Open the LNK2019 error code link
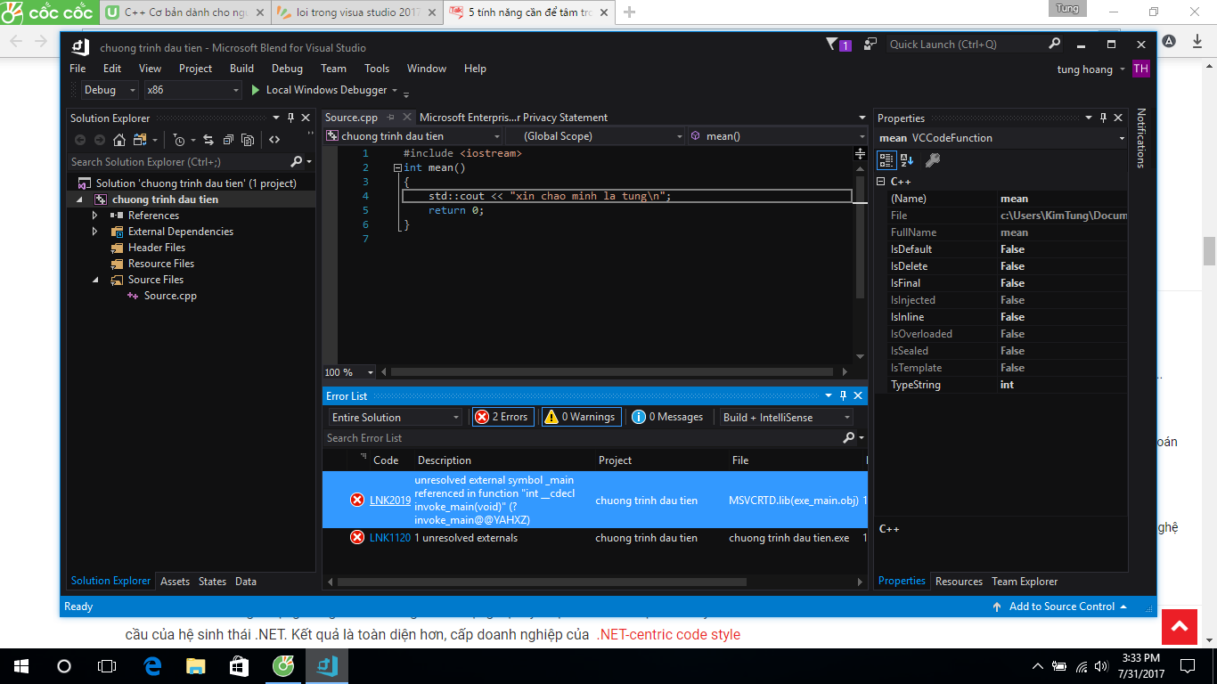 pyautogui.click(x=390, y=501)
